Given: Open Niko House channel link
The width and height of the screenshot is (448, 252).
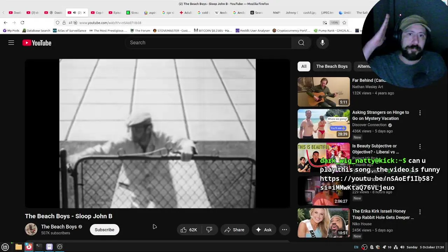Looking at the screenshot, I should (x=362, y=224).
